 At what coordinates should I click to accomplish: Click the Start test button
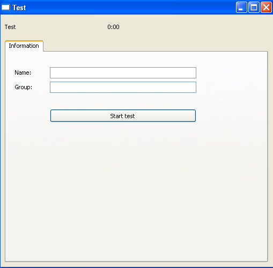pyautogui.click(x=123, y=116)
